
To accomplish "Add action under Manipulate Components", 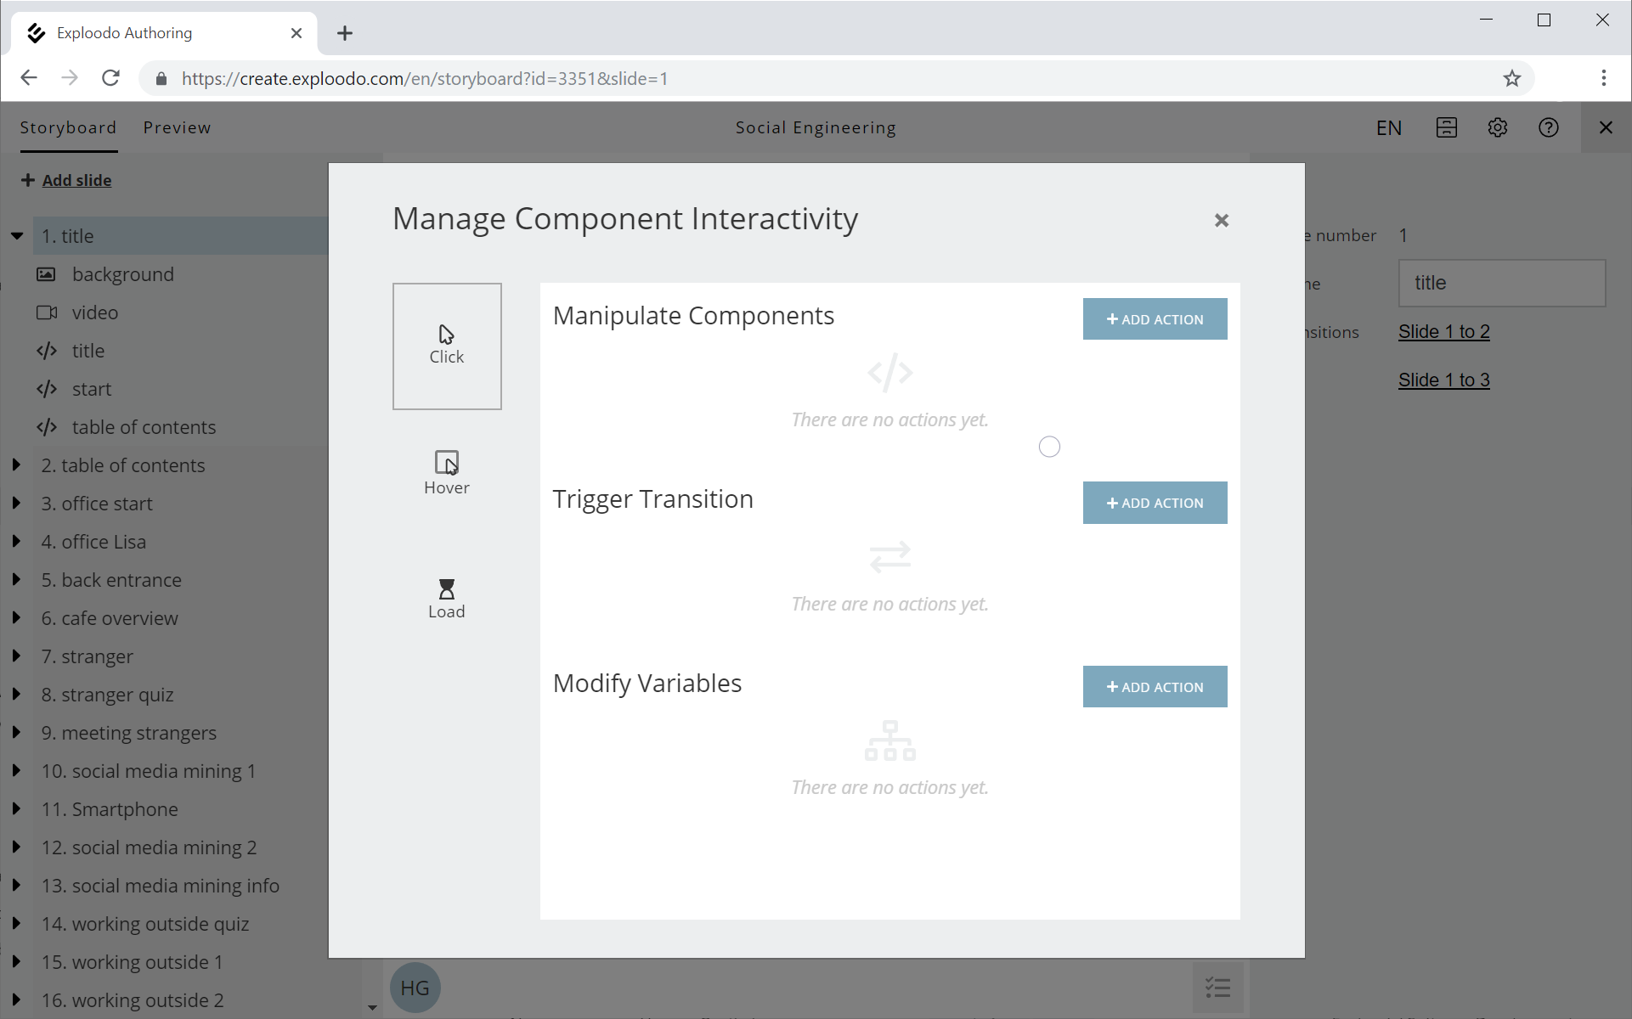I will pos(1154,319).
